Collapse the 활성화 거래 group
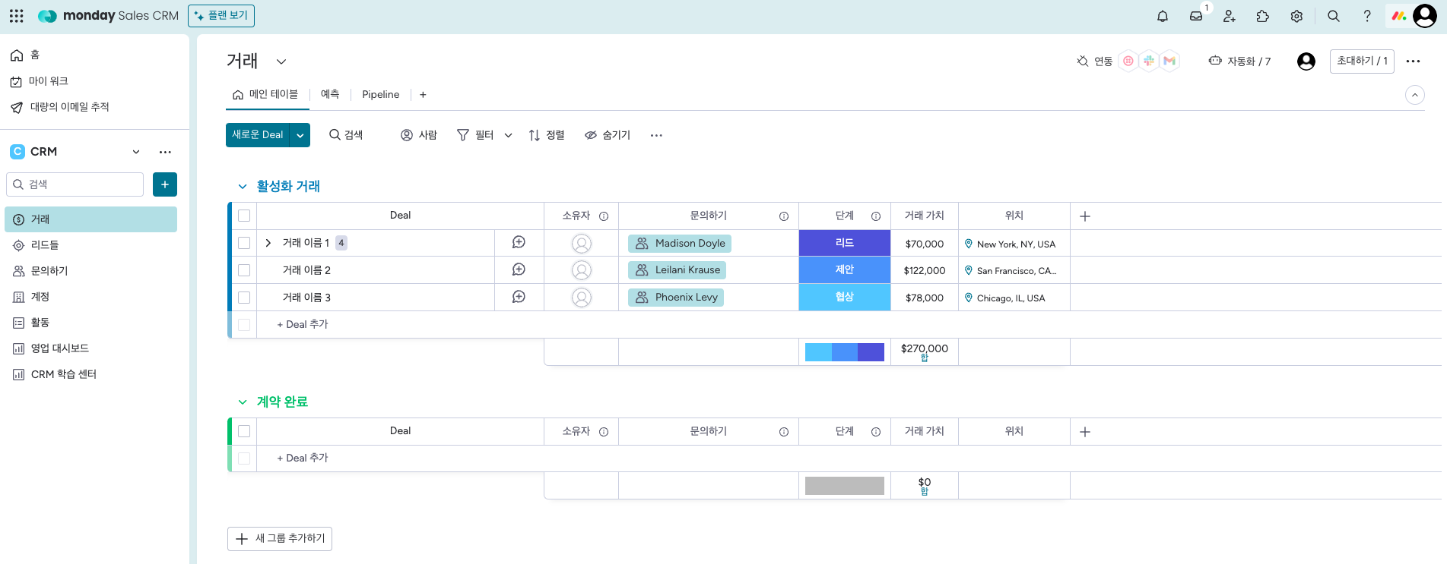Image resolution: width=1447 pixels, height=564 pixels. (243, 186)
